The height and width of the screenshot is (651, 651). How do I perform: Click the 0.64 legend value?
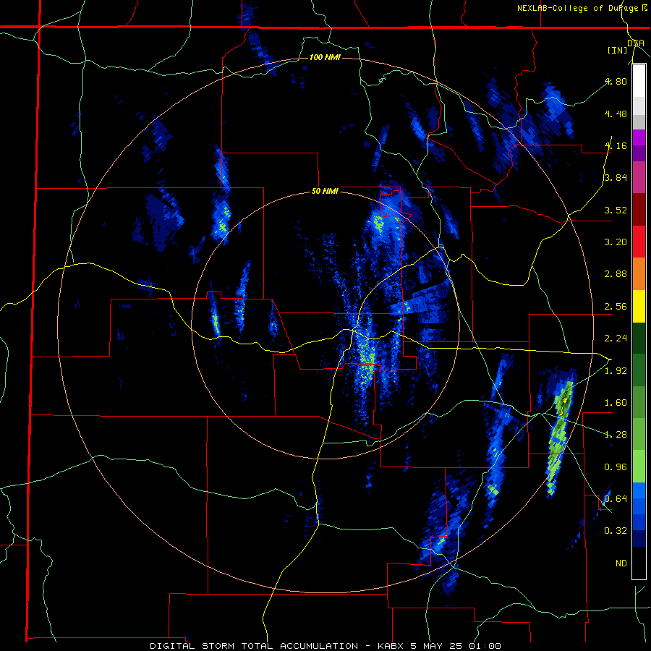616,499
